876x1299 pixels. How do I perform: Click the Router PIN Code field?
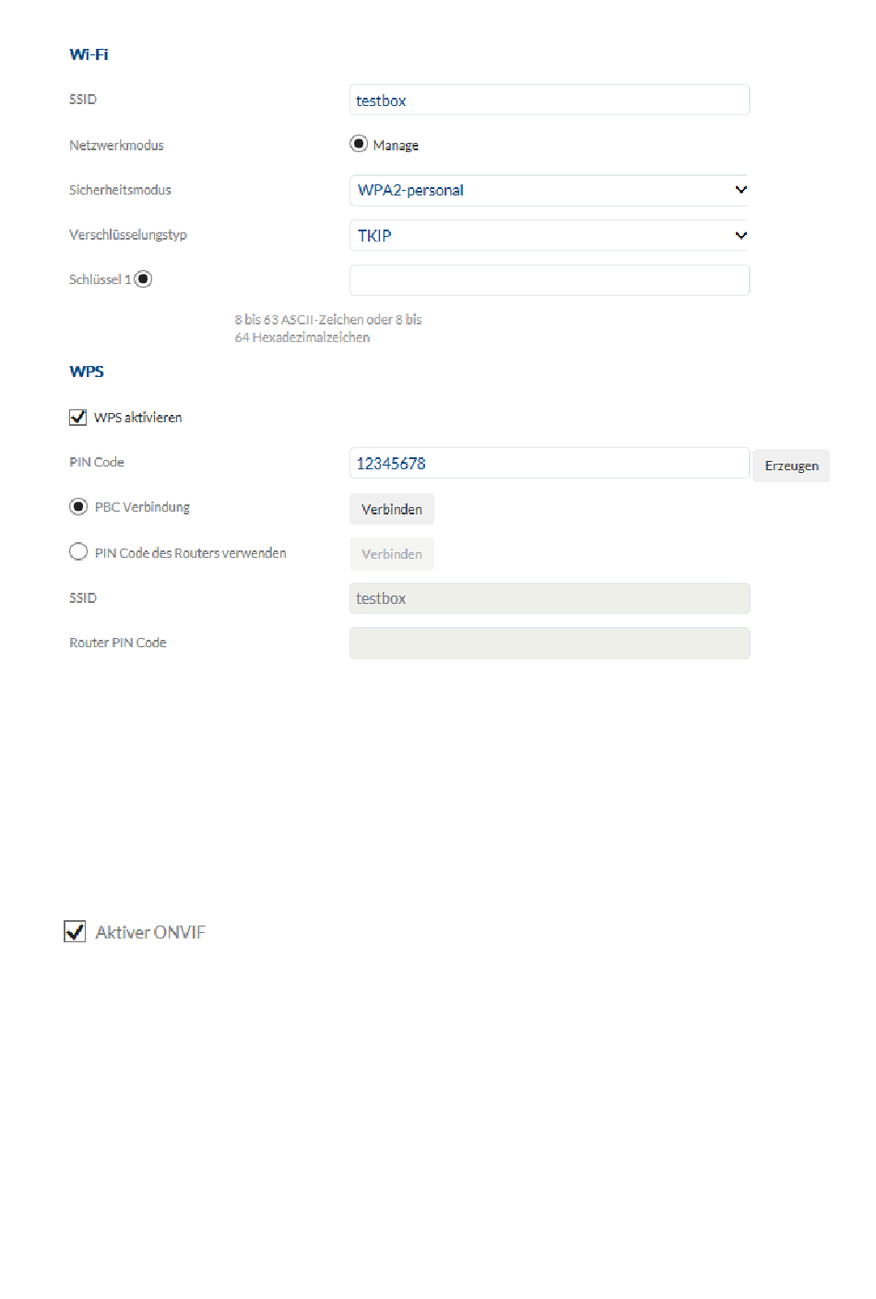(x=550, y=644)
